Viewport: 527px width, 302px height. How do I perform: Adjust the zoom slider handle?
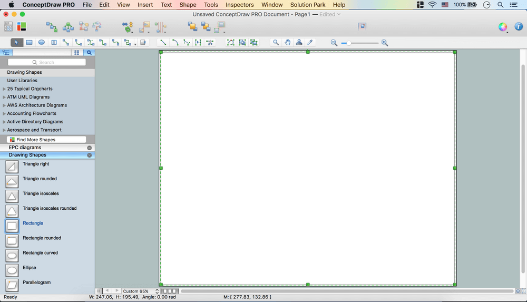tap(349, 43)
